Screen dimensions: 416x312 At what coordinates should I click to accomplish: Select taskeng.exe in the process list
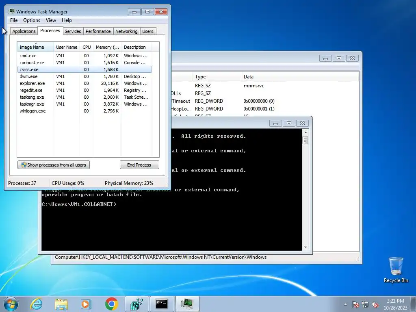(x=84, y=97)
